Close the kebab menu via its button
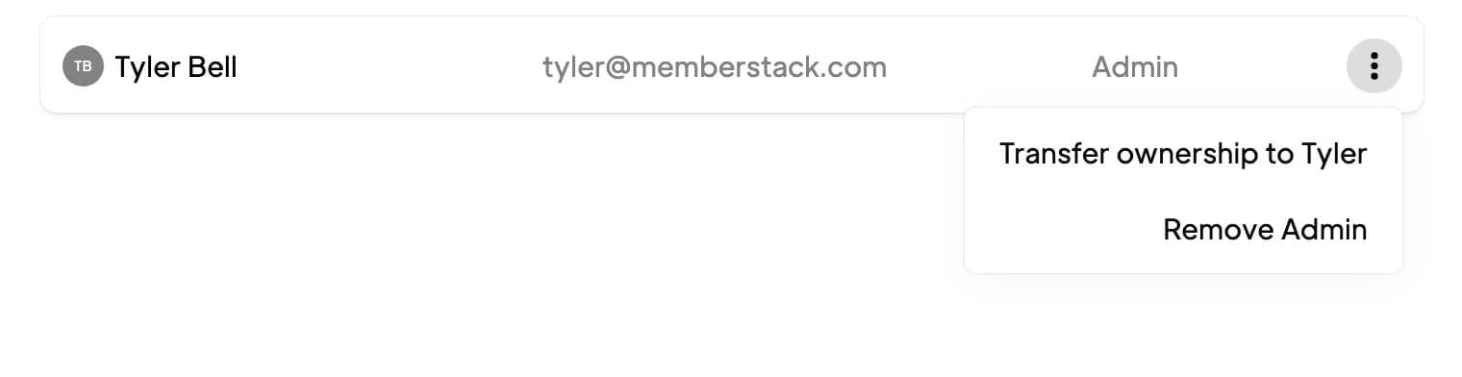 [1374, 65]
